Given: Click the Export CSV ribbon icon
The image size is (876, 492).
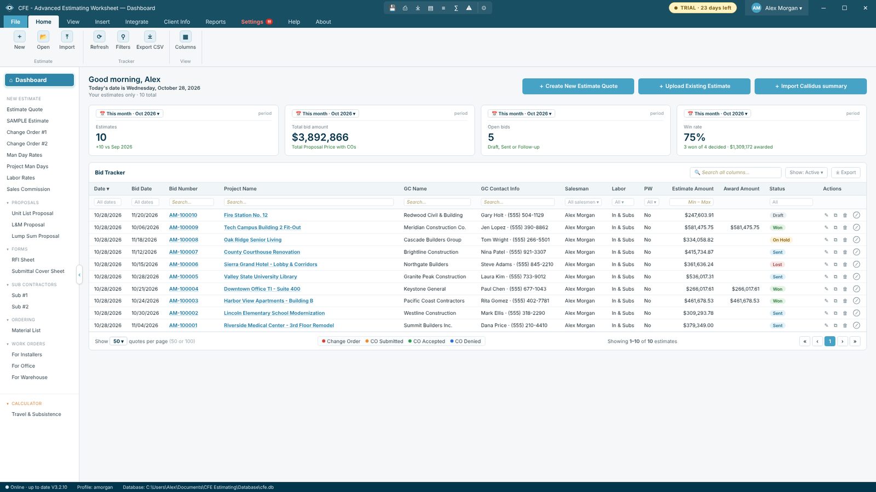Looking at the screenshot, I should [x=150, y=37].
